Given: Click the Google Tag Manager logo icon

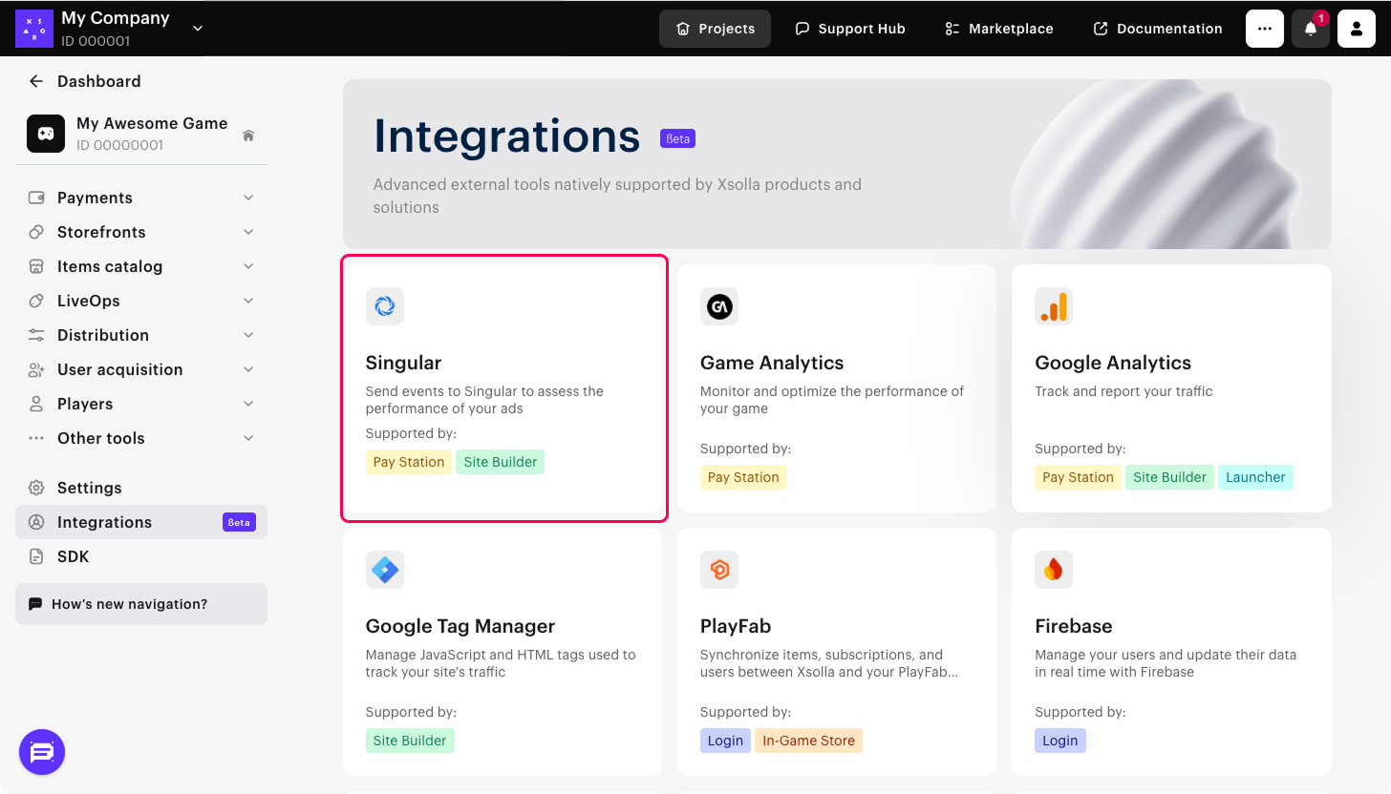Looking at the screenshot, I should coord(385,570).
